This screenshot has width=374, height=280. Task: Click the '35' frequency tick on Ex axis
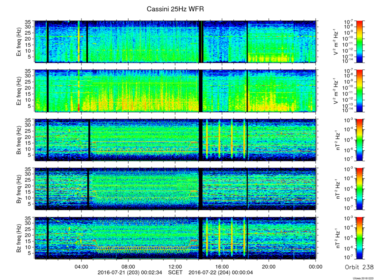28,23
